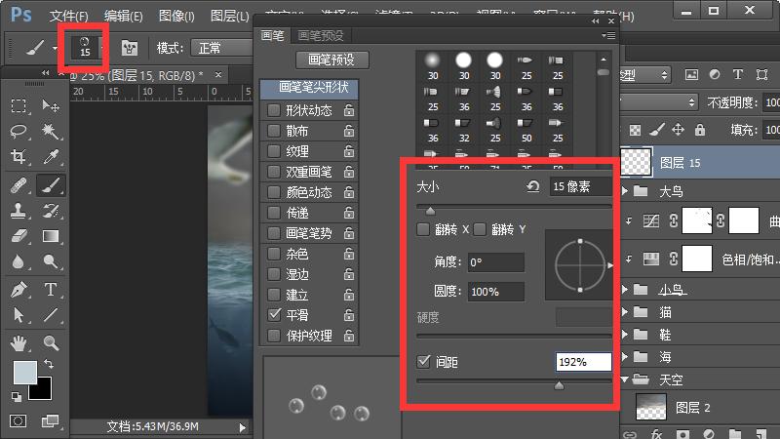Toggle Quick Mask mode
The height and width of the screenshot is (439, 780).
pyautogui.click(x=18, y=421)
